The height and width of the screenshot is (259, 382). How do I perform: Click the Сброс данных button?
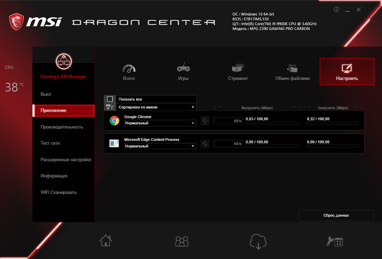[336, 215]
